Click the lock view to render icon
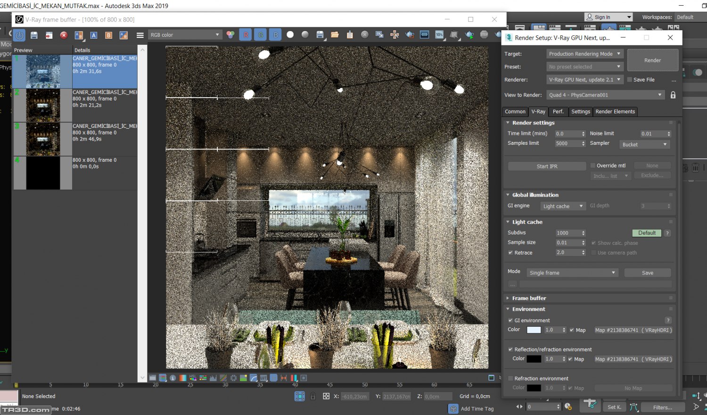The width and height of the screenshot is (707, 415). [673, 95]
